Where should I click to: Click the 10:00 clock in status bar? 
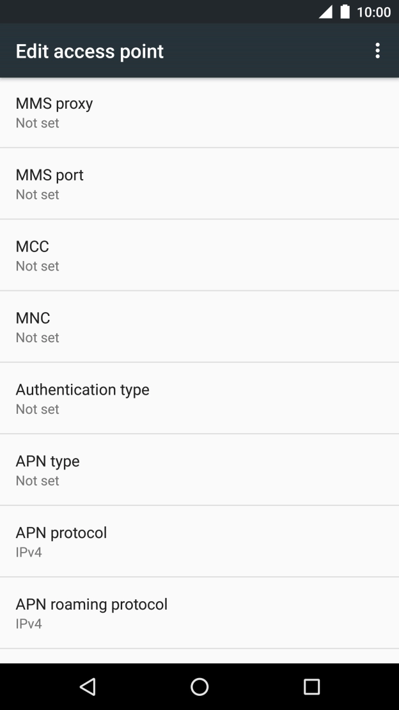pos(373,12)
